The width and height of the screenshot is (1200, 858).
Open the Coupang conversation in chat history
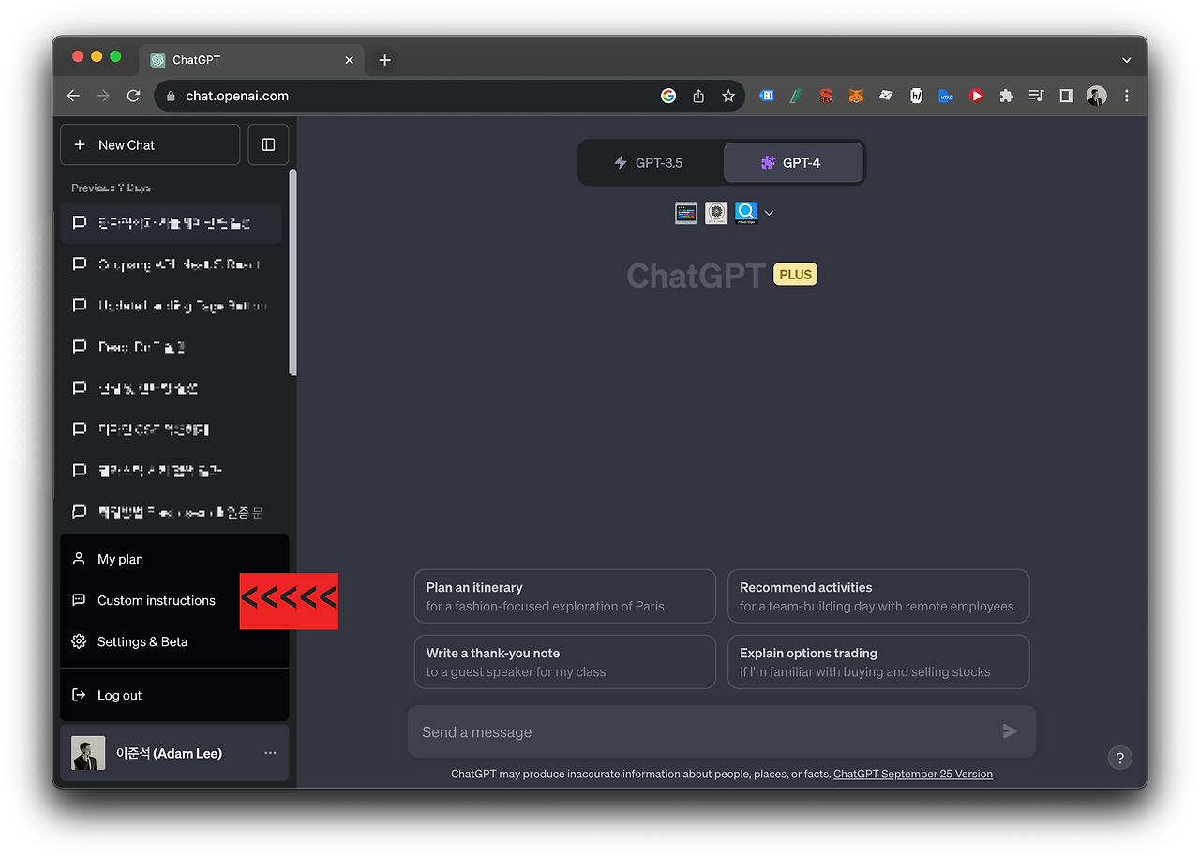pyautogui.click(x=171, y=264)
